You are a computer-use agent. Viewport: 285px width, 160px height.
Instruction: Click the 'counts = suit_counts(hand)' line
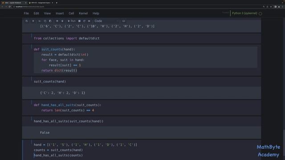coord(58,150)
